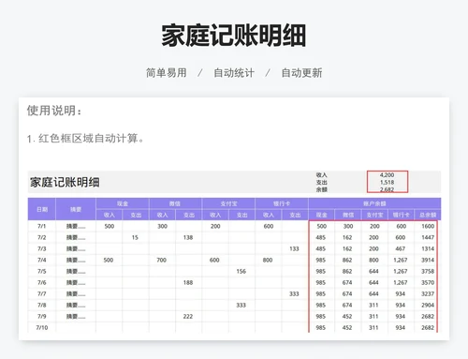Click the 余额 label in the summary block
The height and width of the screenshot is (359, 468).
321,189
